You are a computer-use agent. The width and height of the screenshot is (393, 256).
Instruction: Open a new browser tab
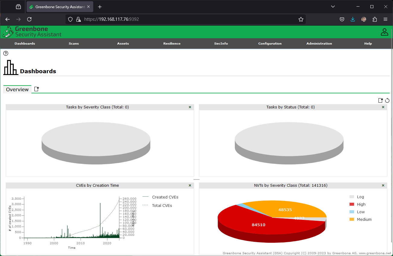click(x=100, y=7)
